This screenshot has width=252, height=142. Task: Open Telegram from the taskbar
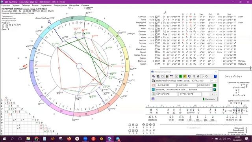[x=118, y=138]
